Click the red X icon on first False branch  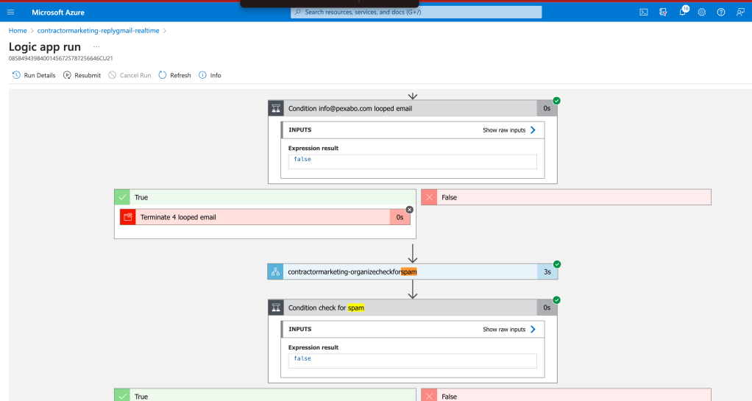point(429,197)
